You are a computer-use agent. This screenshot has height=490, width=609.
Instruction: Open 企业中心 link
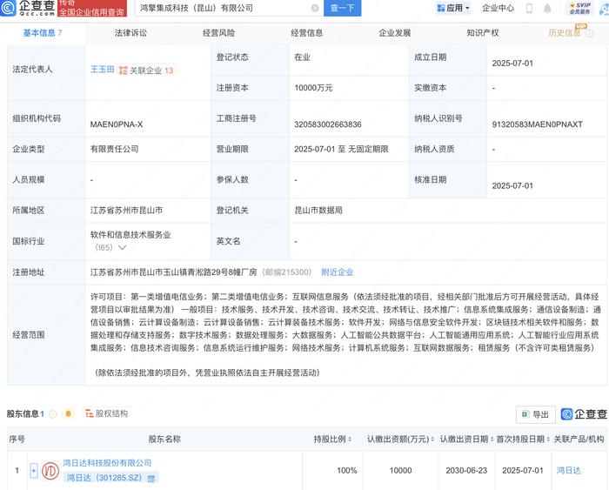(x=498, y=8)
